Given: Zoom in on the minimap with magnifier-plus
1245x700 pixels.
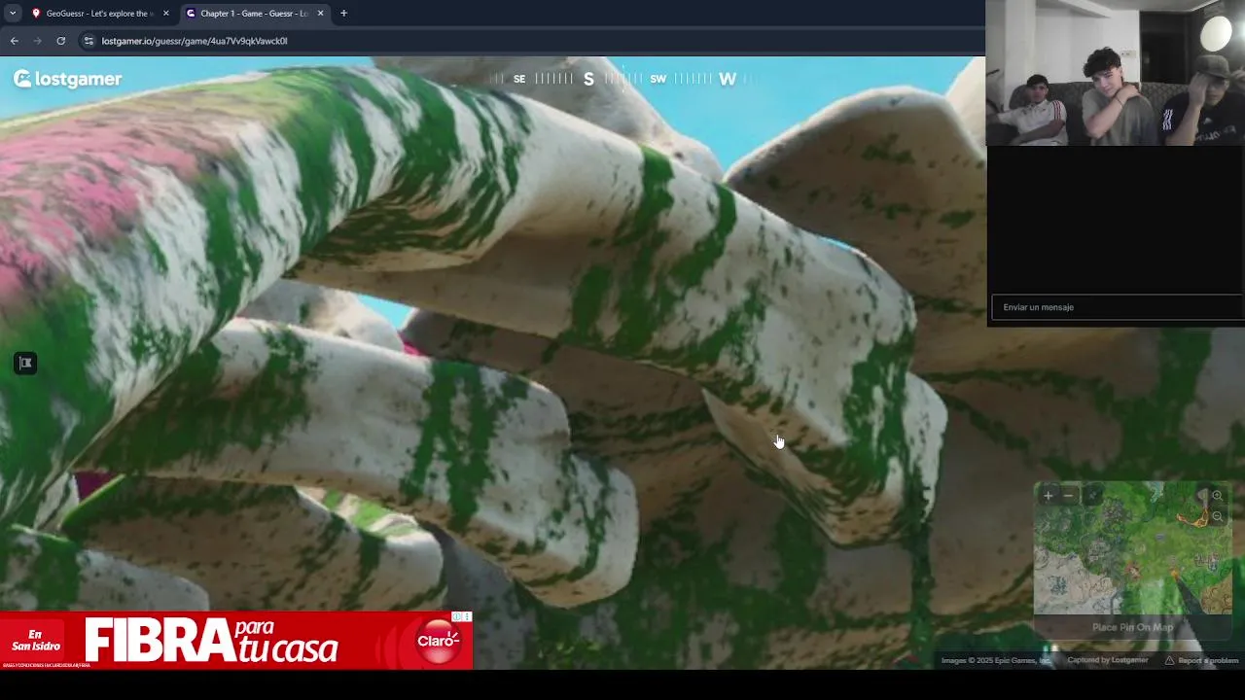Looking at the screenshot, I should click(1217, 496).
